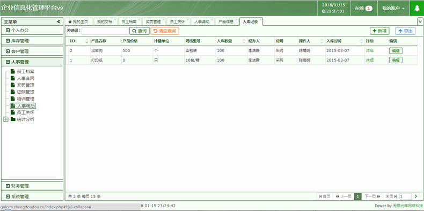Click 编辑 button for 加密狗 row
The height and width of the screenshot is (211, 424).
tap(396, 51)
